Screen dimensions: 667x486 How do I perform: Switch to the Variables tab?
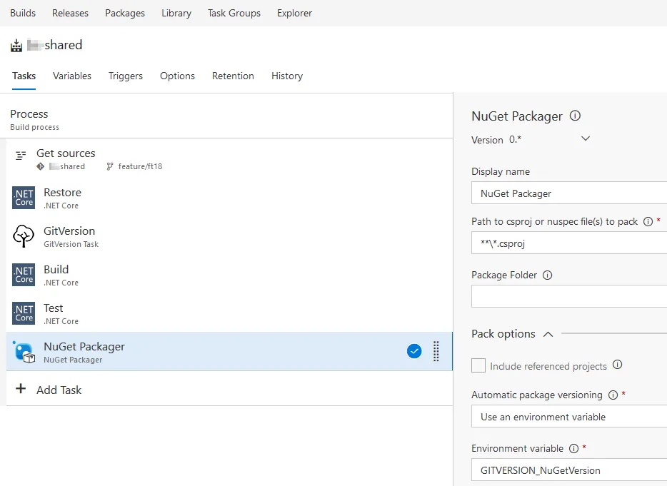[x=72, y=76]
